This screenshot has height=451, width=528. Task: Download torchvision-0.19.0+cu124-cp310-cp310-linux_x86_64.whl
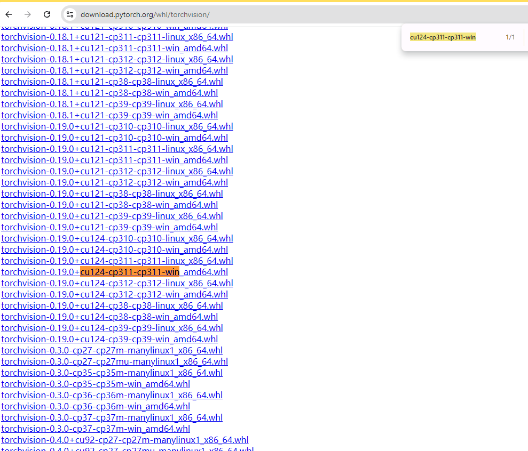pyautogui.click(x=117, y=238)
